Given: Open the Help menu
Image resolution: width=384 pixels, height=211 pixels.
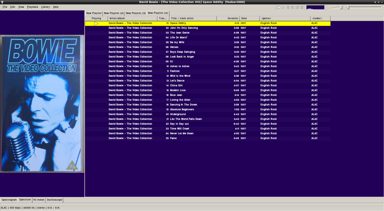Looking at the screenshot, I should tap(56, 7).
